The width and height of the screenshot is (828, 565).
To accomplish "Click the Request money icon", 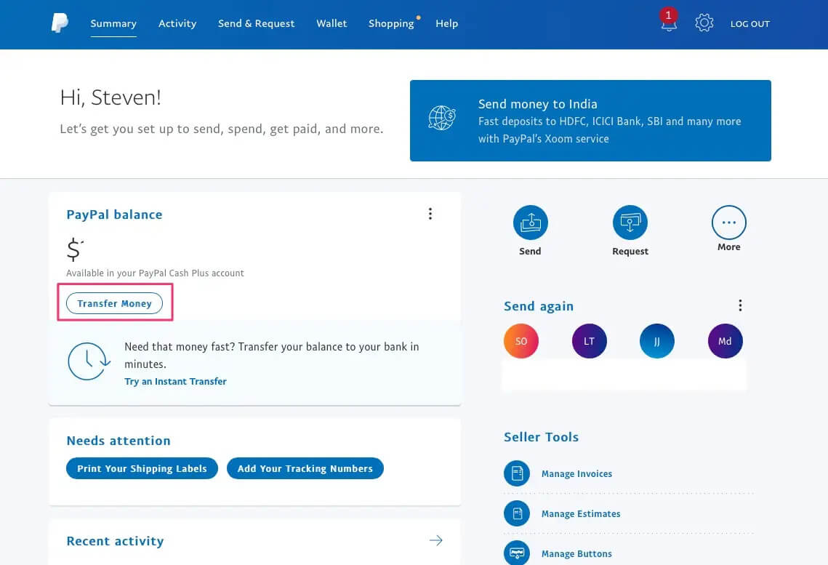I will click(x=630, y=223).
